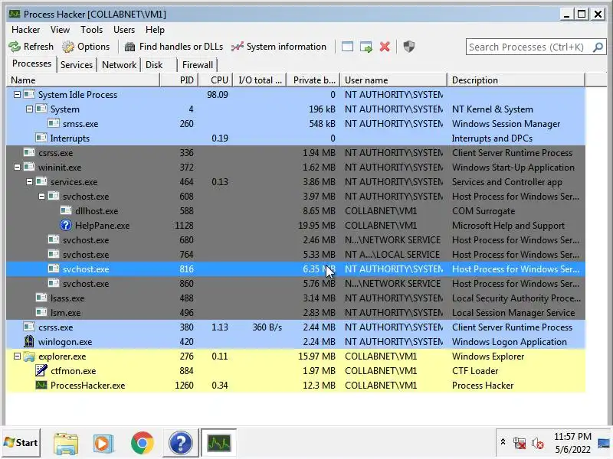Select the lsm.exe process row

[296, 313]
